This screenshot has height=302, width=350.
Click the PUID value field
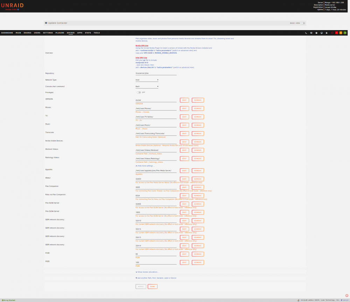(x=156, y=254)
